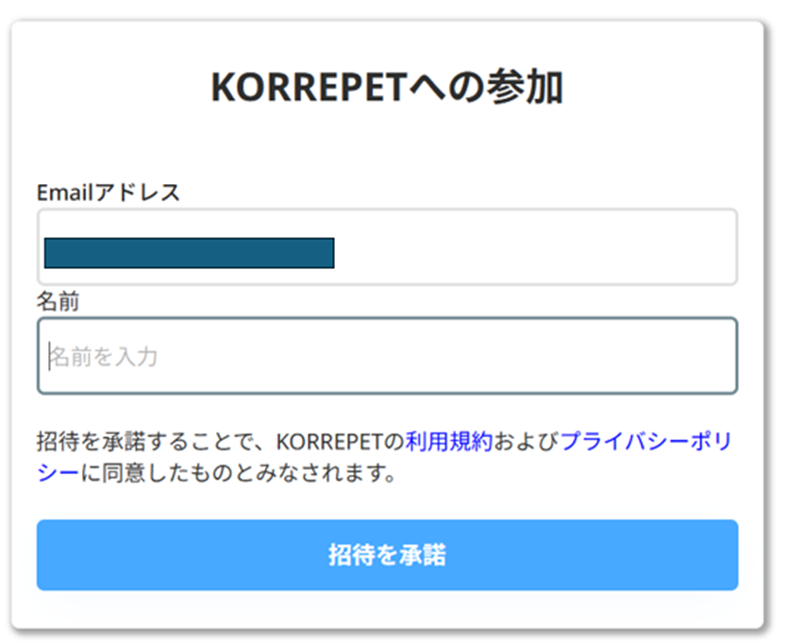Screen dimensions: 787x642
Task: Click the 招待を承諾 button
Action: pos(387,555)
